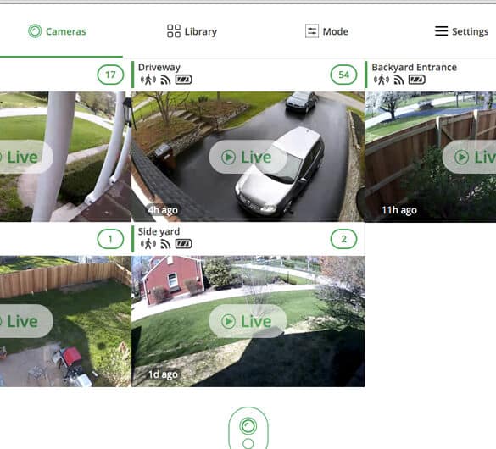This screenshot has width=496, height=449.
Task: Click the Cameras lens icon
Action: click(35, 31)
